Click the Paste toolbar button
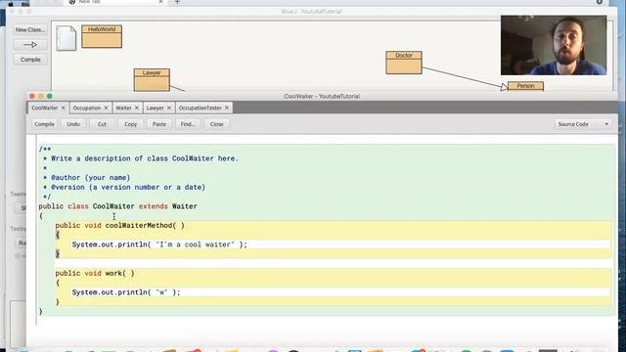Viewport: 626px width, 352px height. tap(158, 124)
